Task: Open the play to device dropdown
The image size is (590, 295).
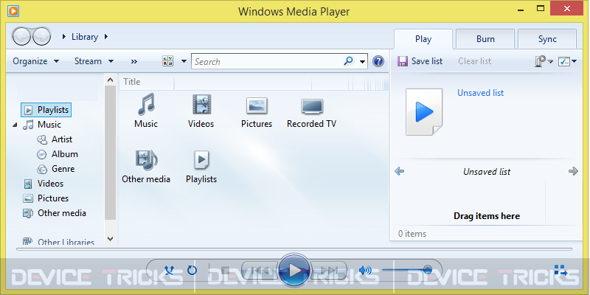Action: 544,61
